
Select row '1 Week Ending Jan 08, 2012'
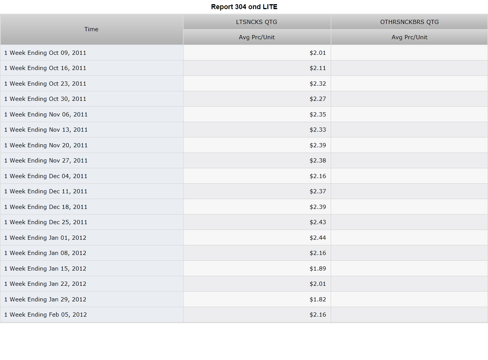(244, 253)
